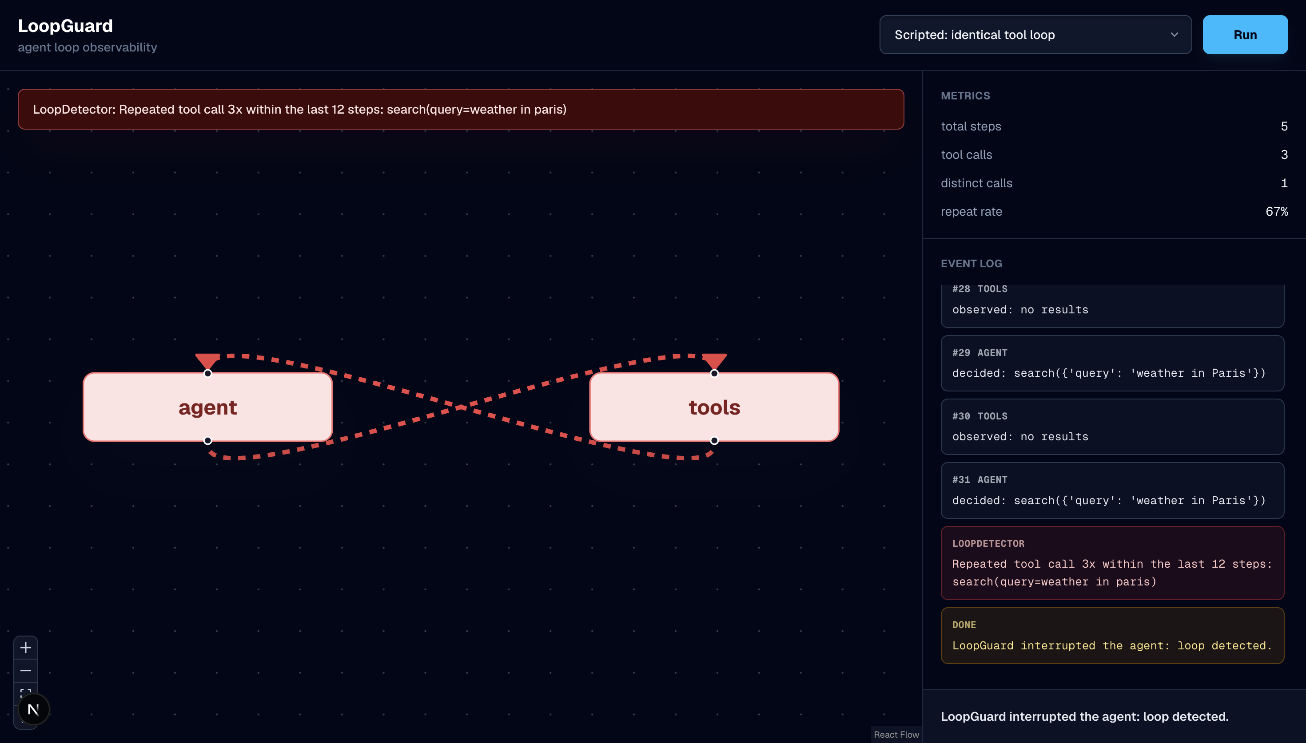Click the DONE event log card
Image resolution: width=1306 pixels, height=743 pixels.
click(x=1112, y=635)
